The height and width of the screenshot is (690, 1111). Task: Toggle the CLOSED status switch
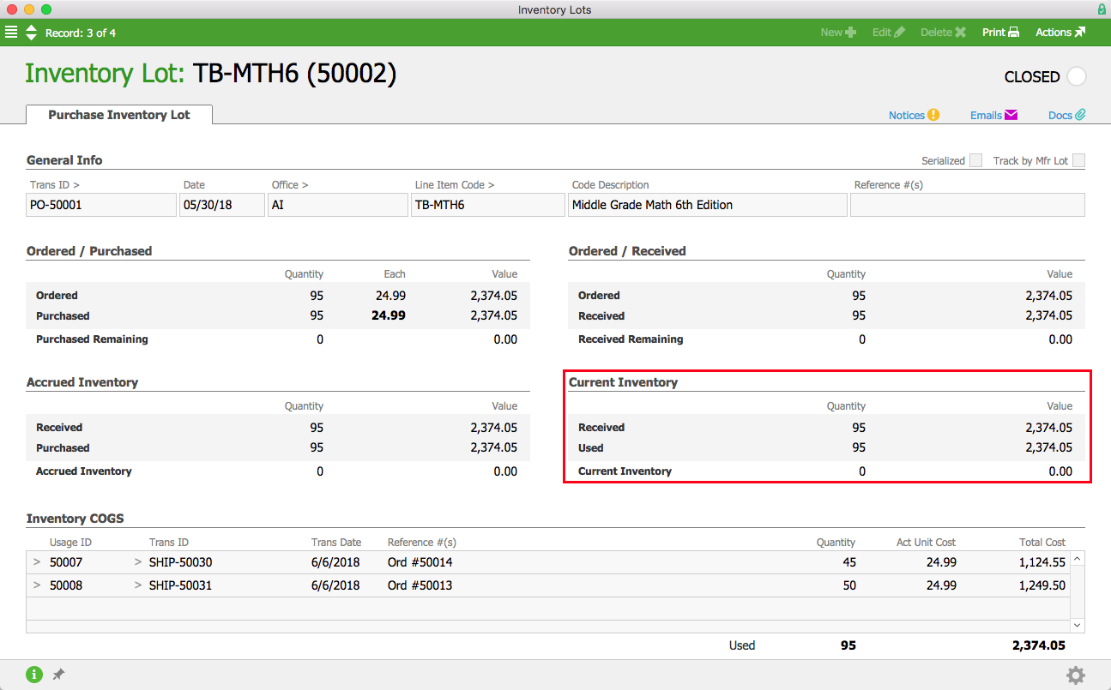[1076, 77]
